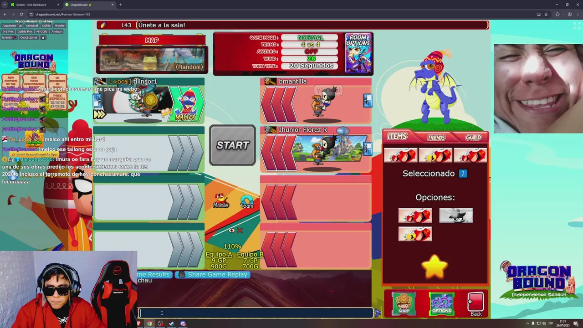Change the wind value 26
The width and height of the screenshot is (583, 328).
click(x=310, y=58)
